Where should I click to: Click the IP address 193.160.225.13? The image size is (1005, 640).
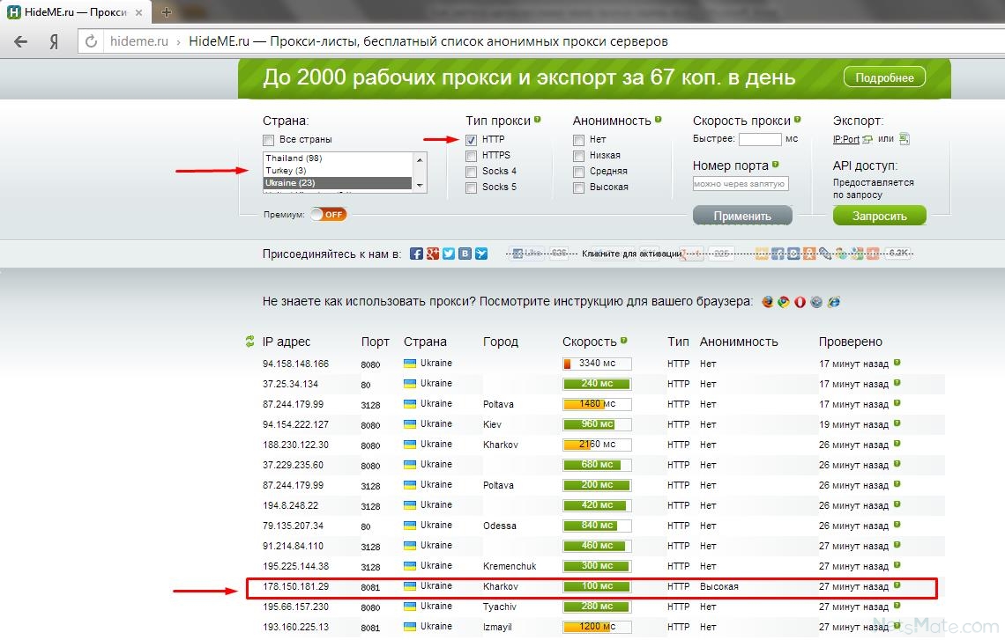[295, 627]
